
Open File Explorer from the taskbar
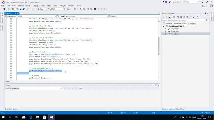[37, 117]
